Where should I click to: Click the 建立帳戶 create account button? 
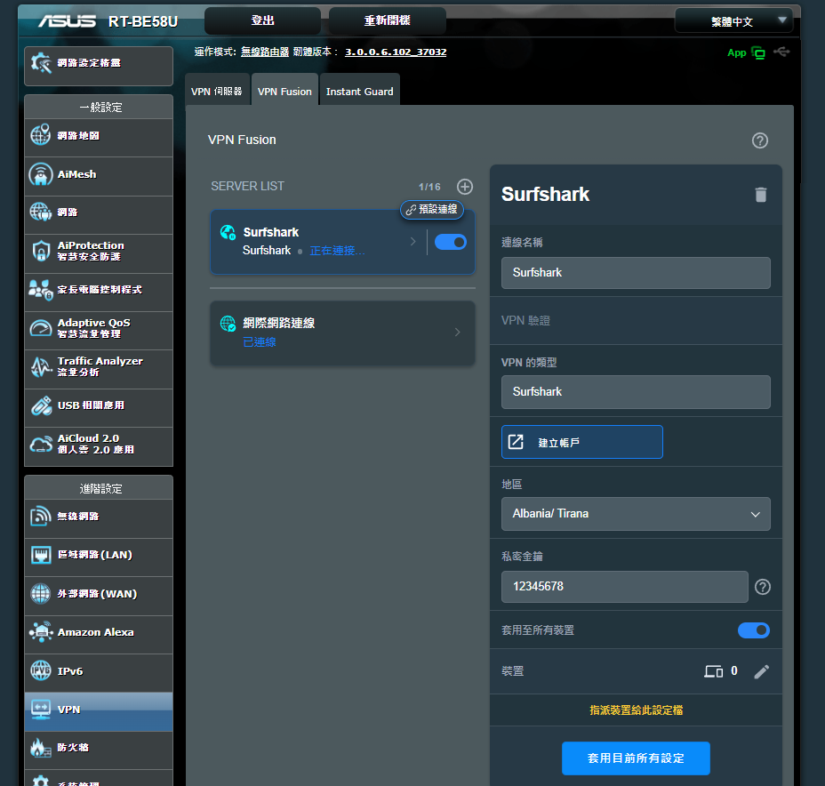click(x=582, y=442)
